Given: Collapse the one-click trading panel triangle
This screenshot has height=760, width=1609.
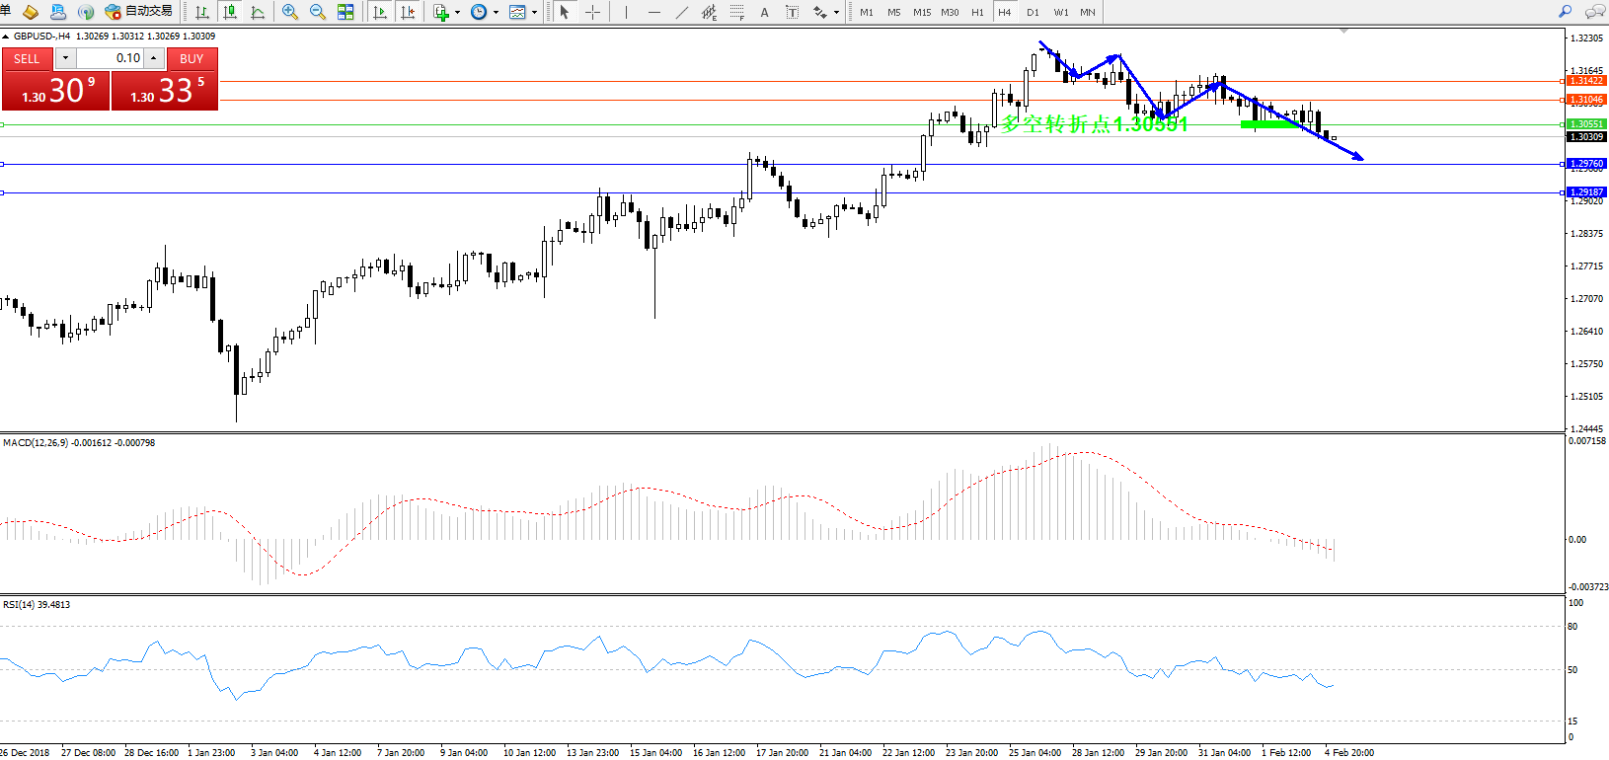Looking at the screenshot, I should pyautogui.click(x=6, y=37).
